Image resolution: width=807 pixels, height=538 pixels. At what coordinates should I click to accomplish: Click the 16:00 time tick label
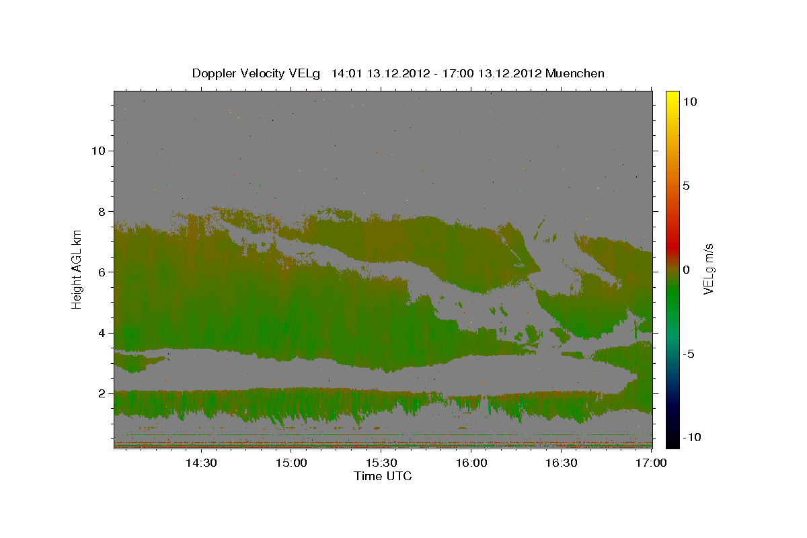pyautogui.click(x=471, y=463)
